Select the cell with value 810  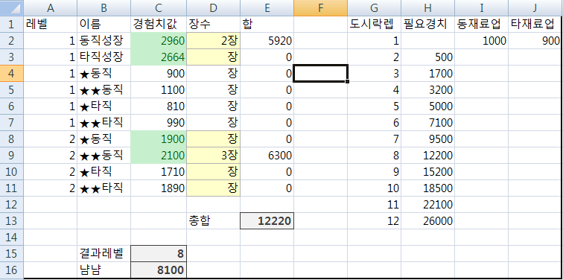159,106
